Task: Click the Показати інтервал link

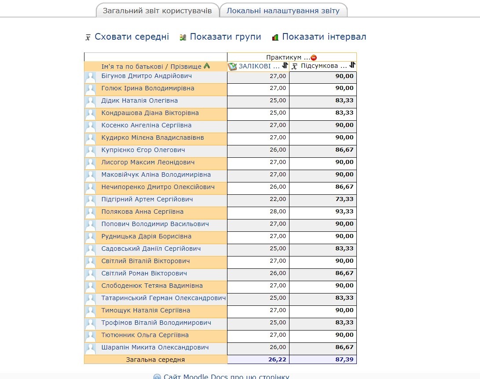Action: pyautogui.click(x=324, y=37)
